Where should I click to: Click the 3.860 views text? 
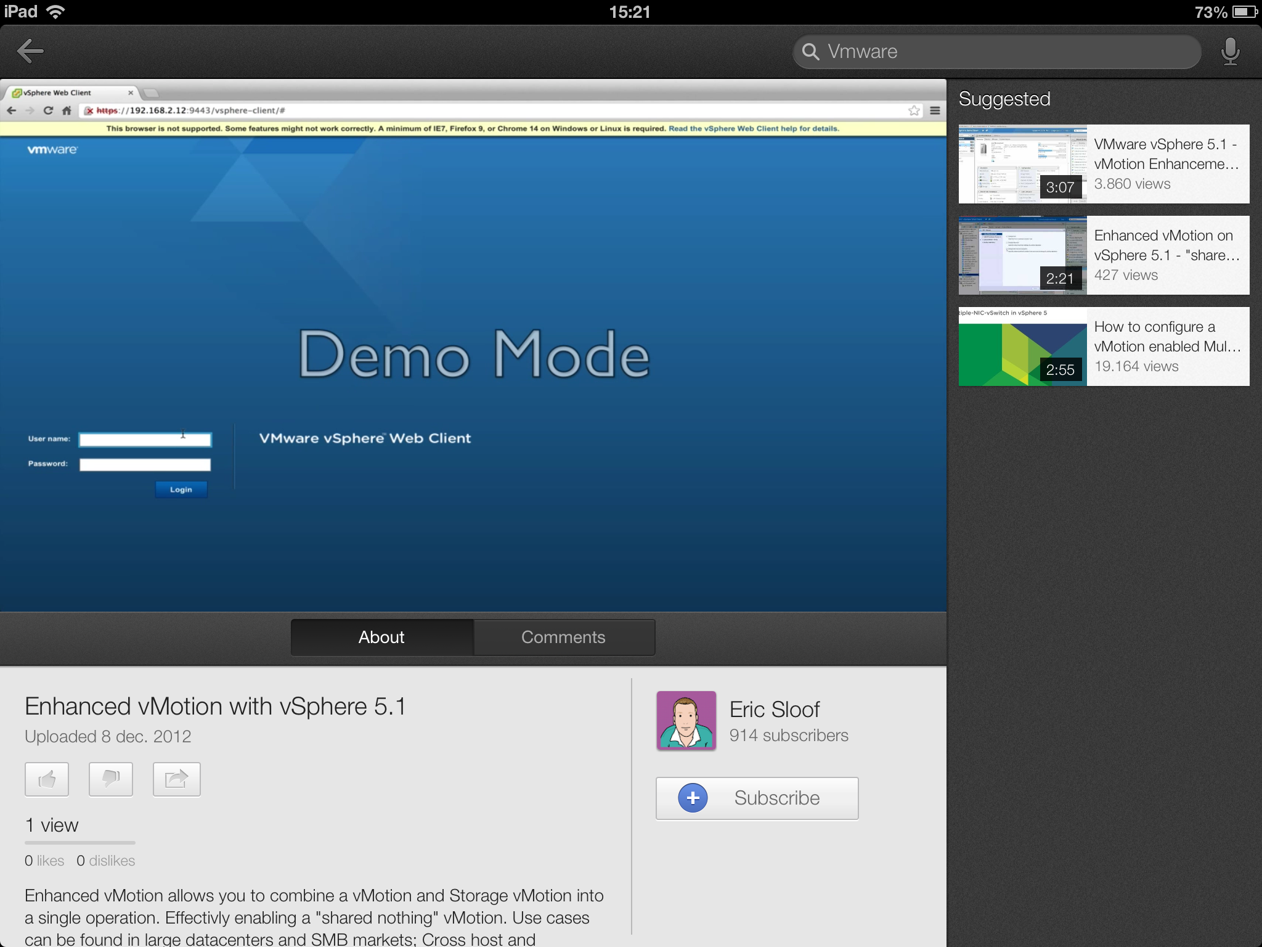[x=1132, y=184]
